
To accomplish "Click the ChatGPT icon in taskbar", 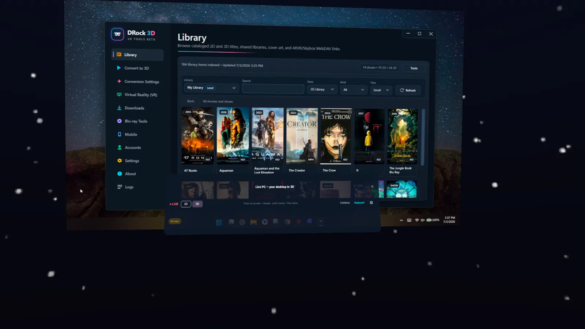I will coord(242,222).
